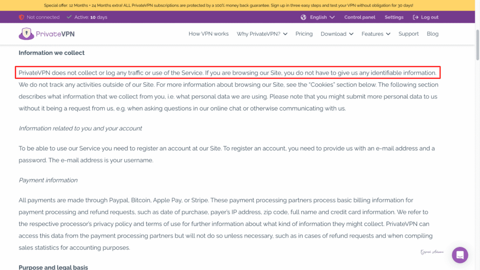This screenshot has width=480, height=270.
Task: Click the Not connected shield icon
Action: [22, 17]
